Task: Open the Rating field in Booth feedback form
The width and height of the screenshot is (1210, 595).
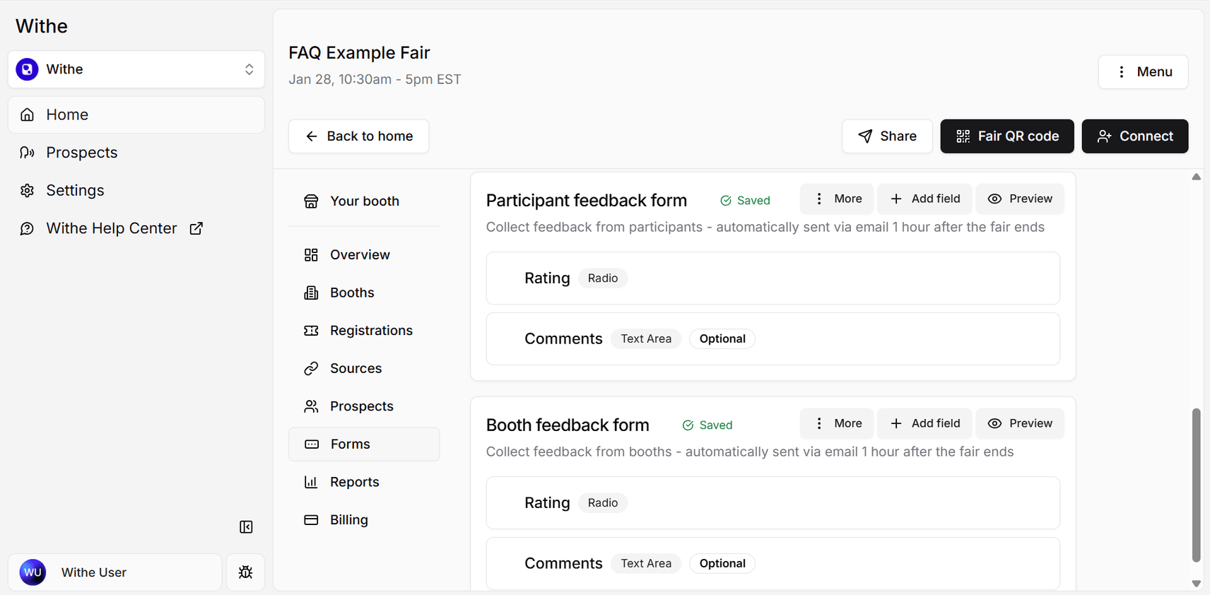Action: 773,503
